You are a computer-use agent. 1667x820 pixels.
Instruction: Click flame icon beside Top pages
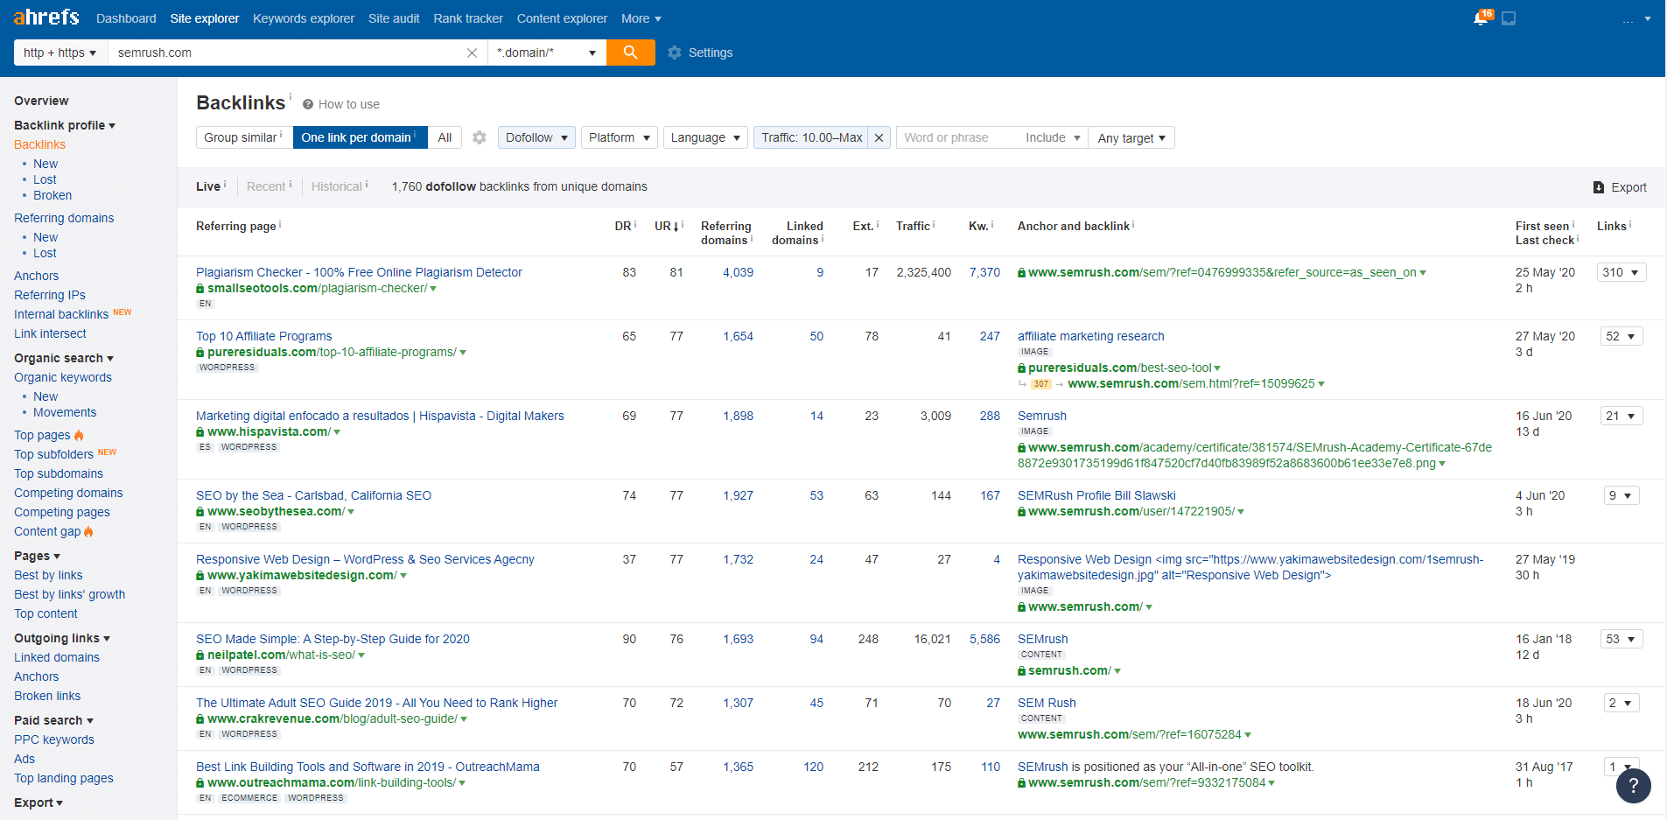coord(79,435)
